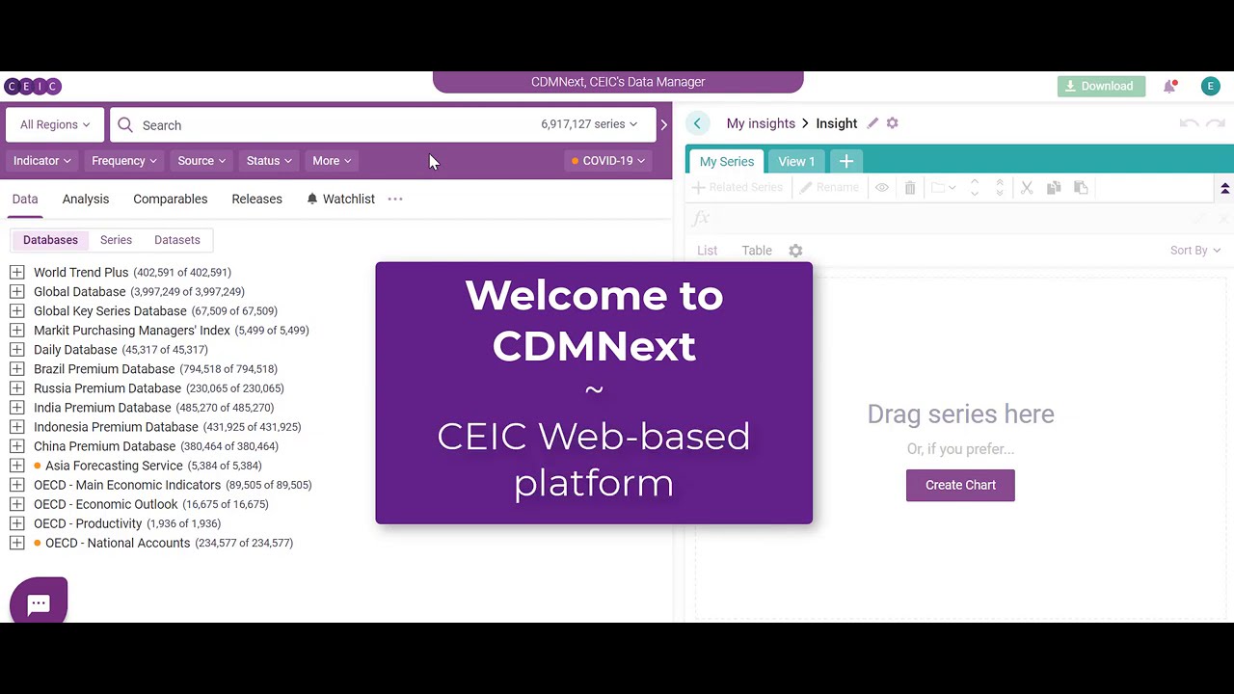Screen dimensions: 1234x694
Task: Click the move to top/bottom double arrows icon
Action: coord(1000,188)
